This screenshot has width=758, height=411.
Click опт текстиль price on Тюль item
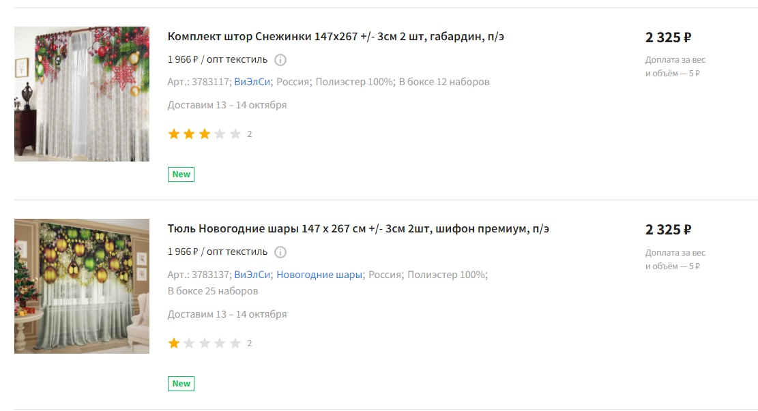[x=218, y=252]
